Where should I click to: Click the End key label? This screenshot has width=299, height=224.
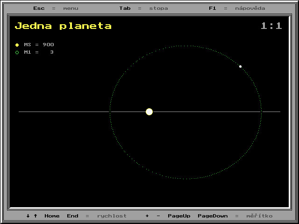pos(73,216)
